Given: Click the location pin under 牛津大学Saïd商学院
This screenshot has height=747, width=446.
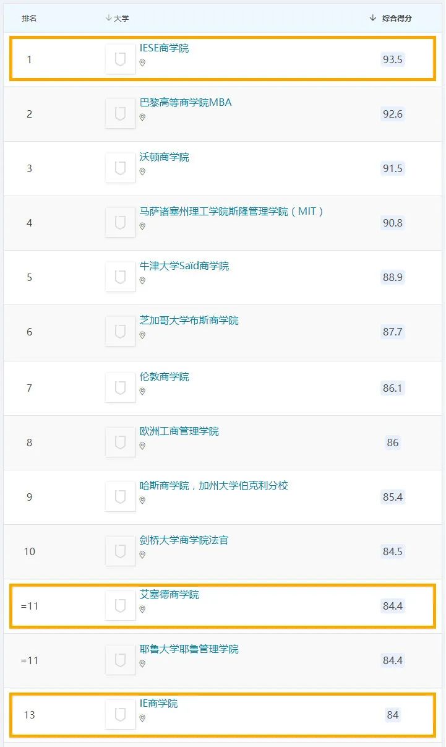Looking at the screenshot, I should click(x=142, y=281).
